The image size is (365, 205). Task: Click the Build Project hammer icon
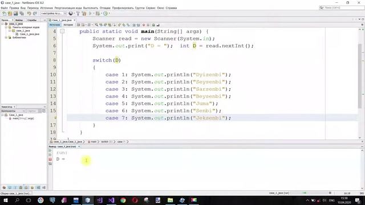pyautogui.click(x=78, y=14)
